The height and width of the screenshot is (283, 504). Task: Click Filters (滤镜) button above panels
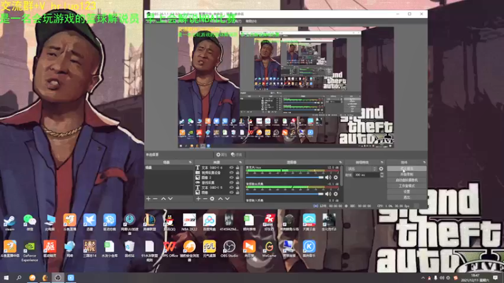pos(237,155)
